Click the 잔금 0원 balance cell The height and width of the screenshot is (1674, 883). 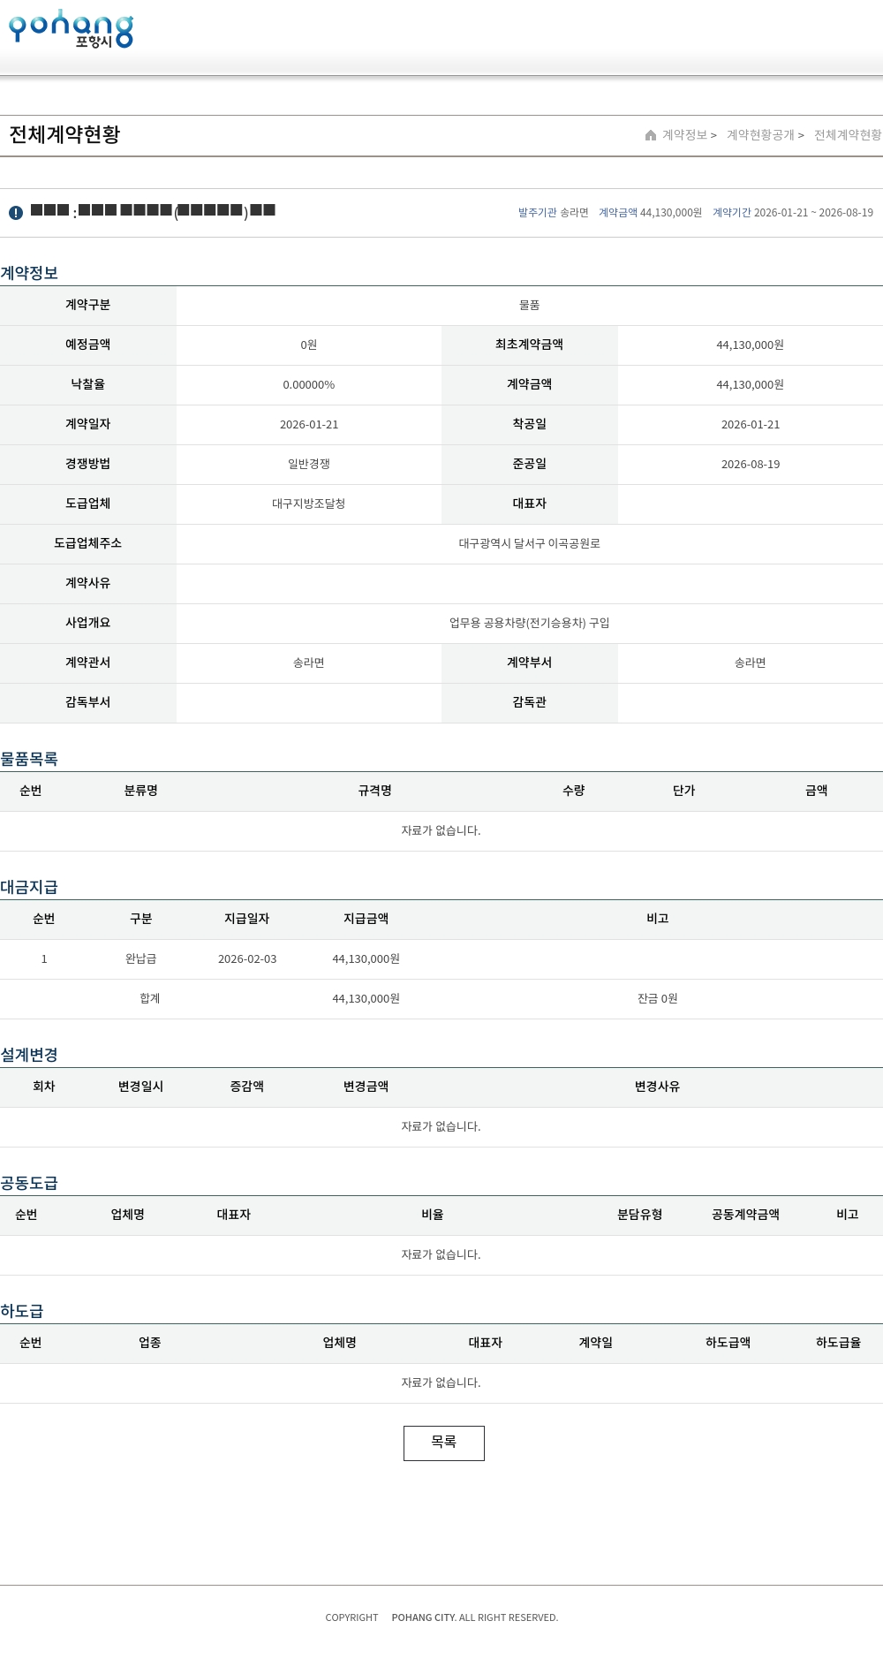pyautogui.click(x=657, y=999)
